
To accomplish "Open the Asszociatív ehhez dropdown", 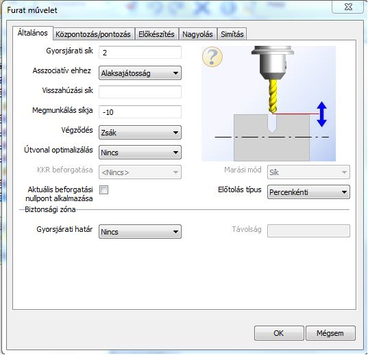I will pyautogui.click(x=140, y=73).
